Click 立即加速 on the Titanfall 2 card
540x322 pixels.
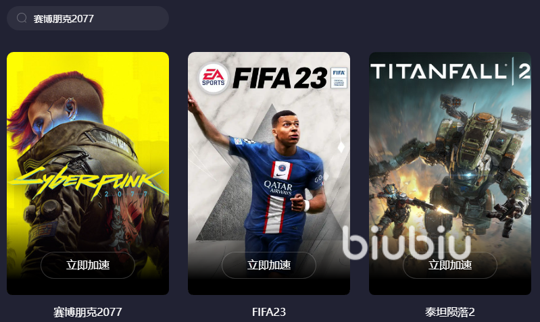(x=450, y=265)
